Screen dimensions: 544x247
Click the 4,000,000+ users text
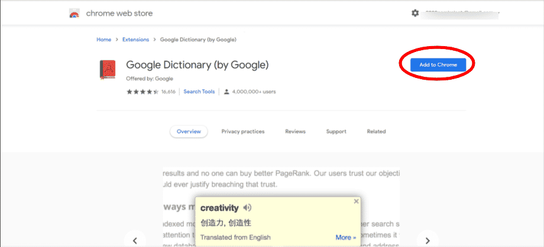[x=254, y=92]
